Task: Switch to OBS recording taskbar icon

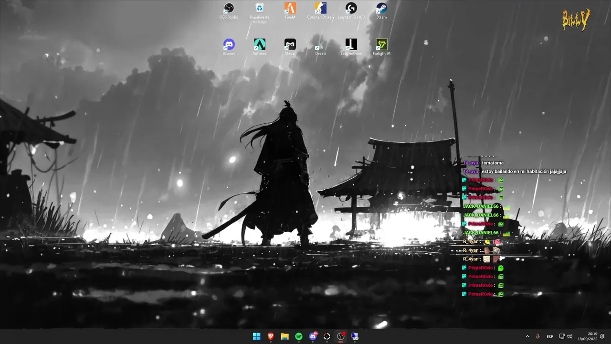Action: [x=341, y=336]
